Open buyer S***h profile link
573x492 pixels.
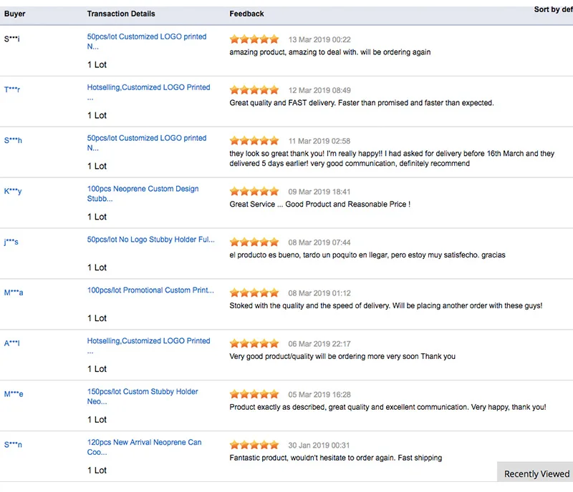[x=13, y=140]
